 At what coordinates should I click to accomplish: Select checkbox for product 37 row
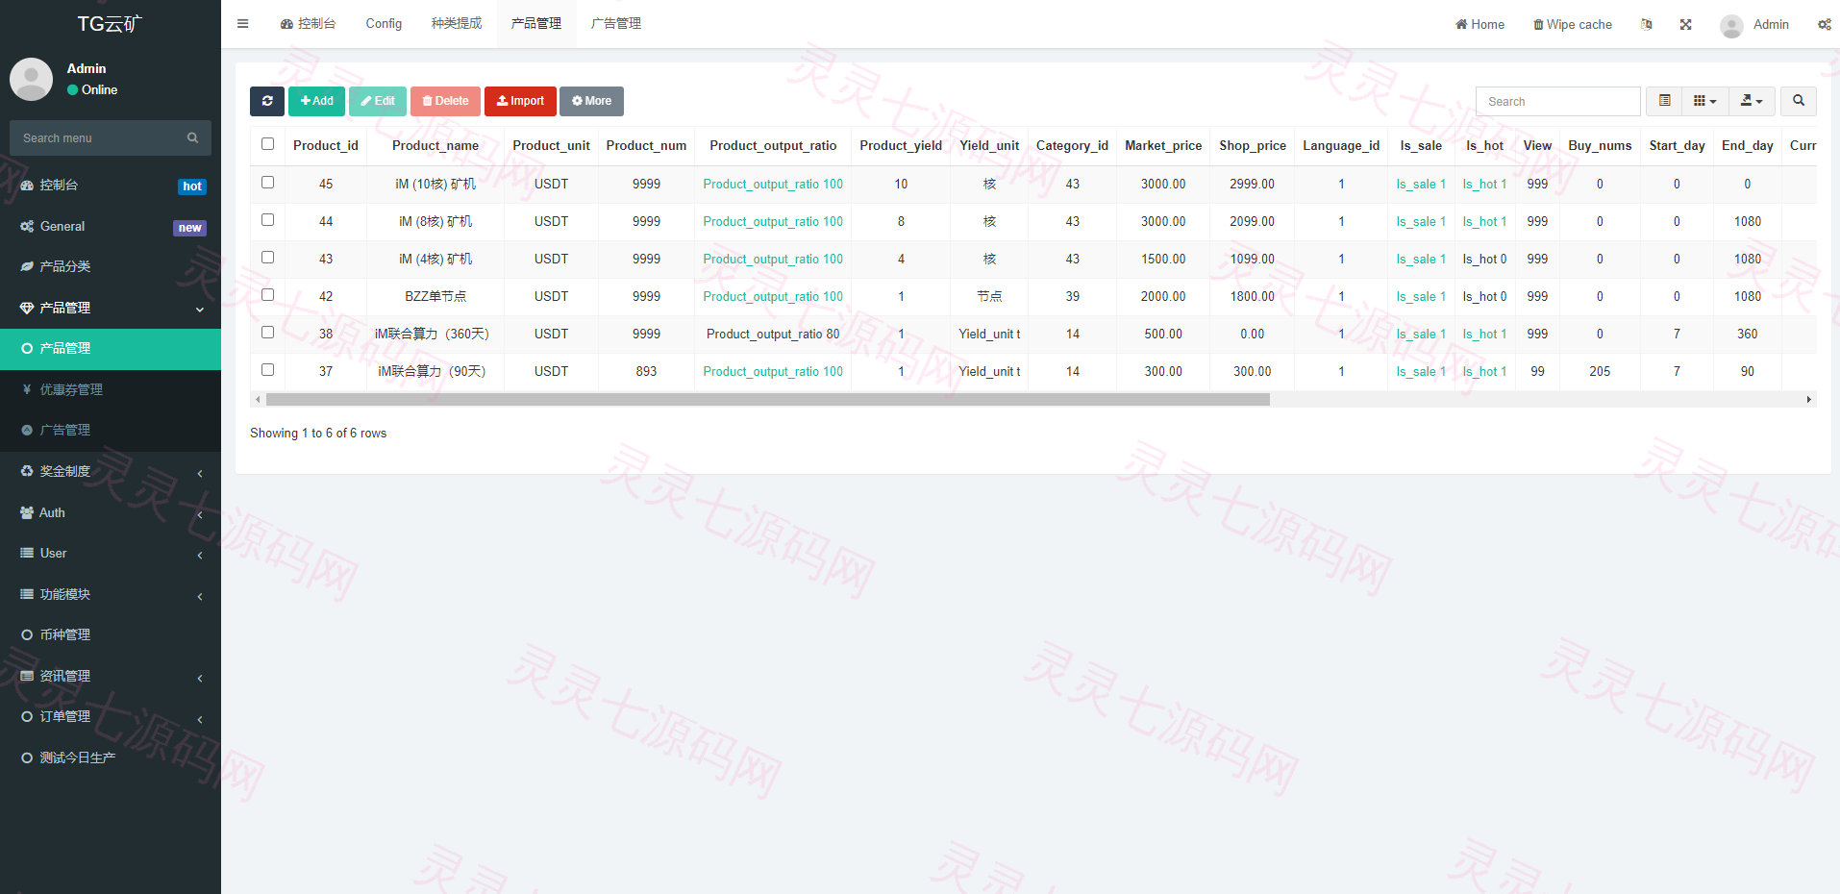267,370
